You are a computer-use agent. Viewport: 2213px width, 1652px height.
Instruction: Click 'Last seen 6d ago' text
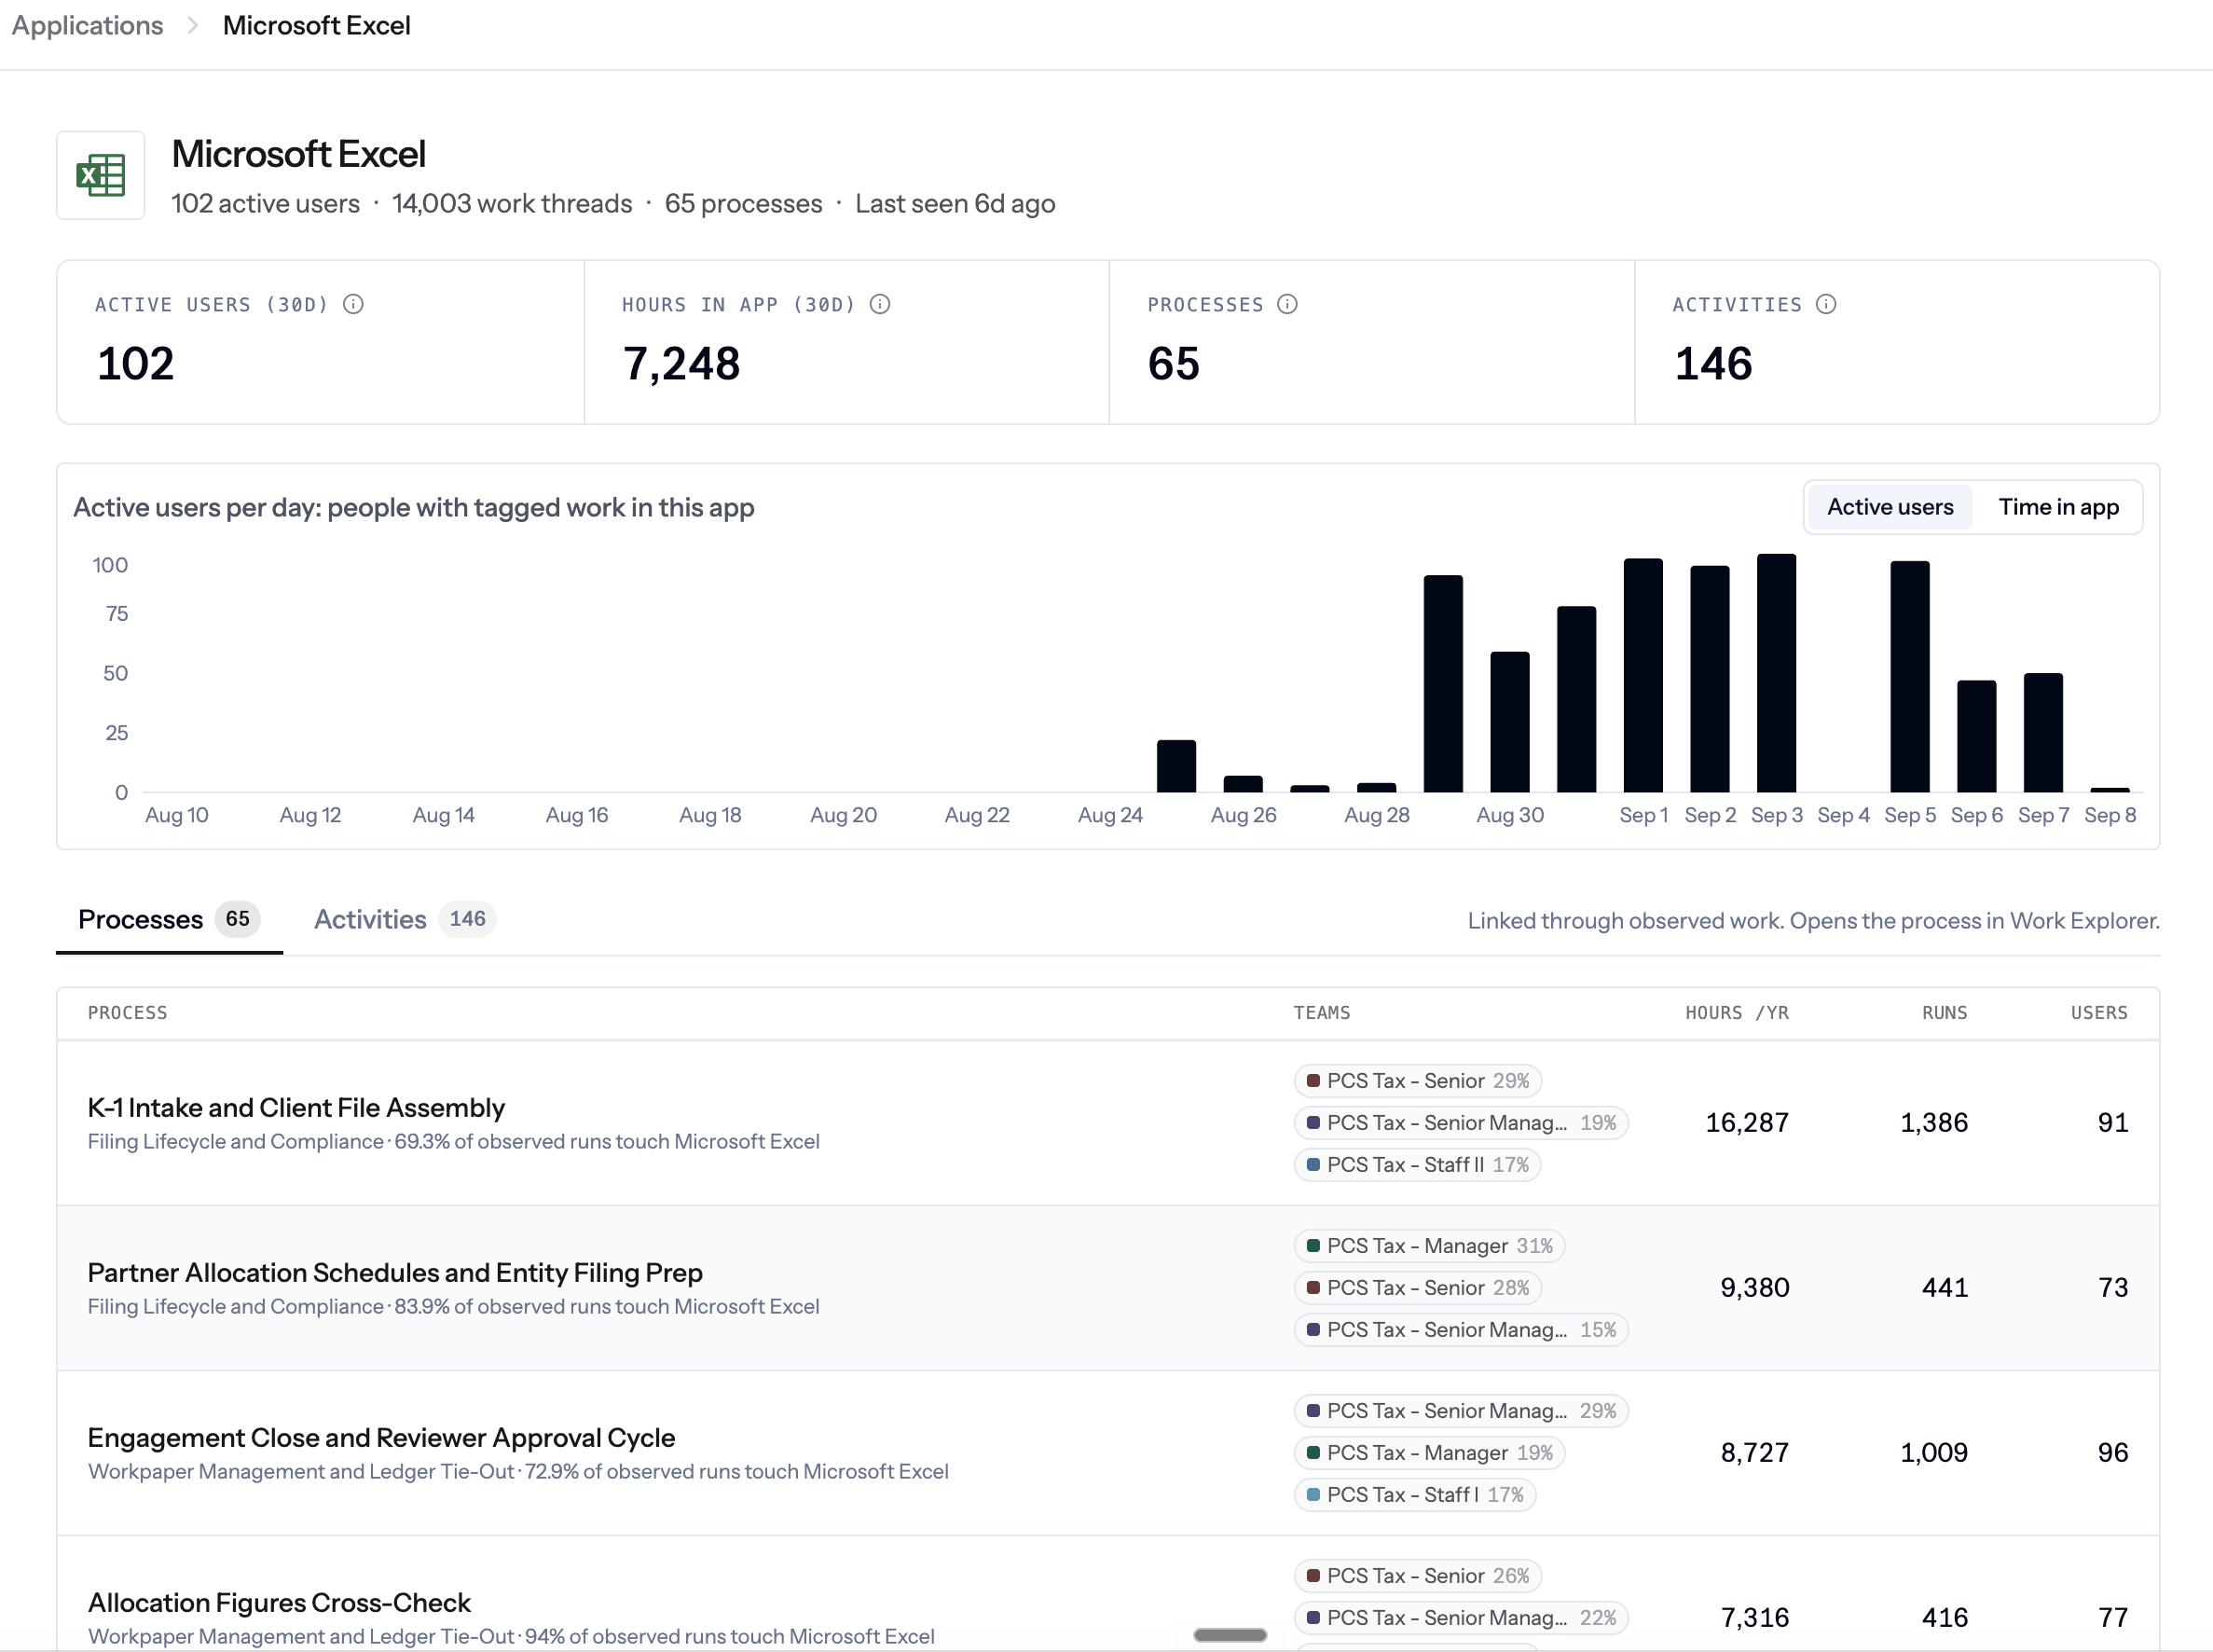pos(955,204)
